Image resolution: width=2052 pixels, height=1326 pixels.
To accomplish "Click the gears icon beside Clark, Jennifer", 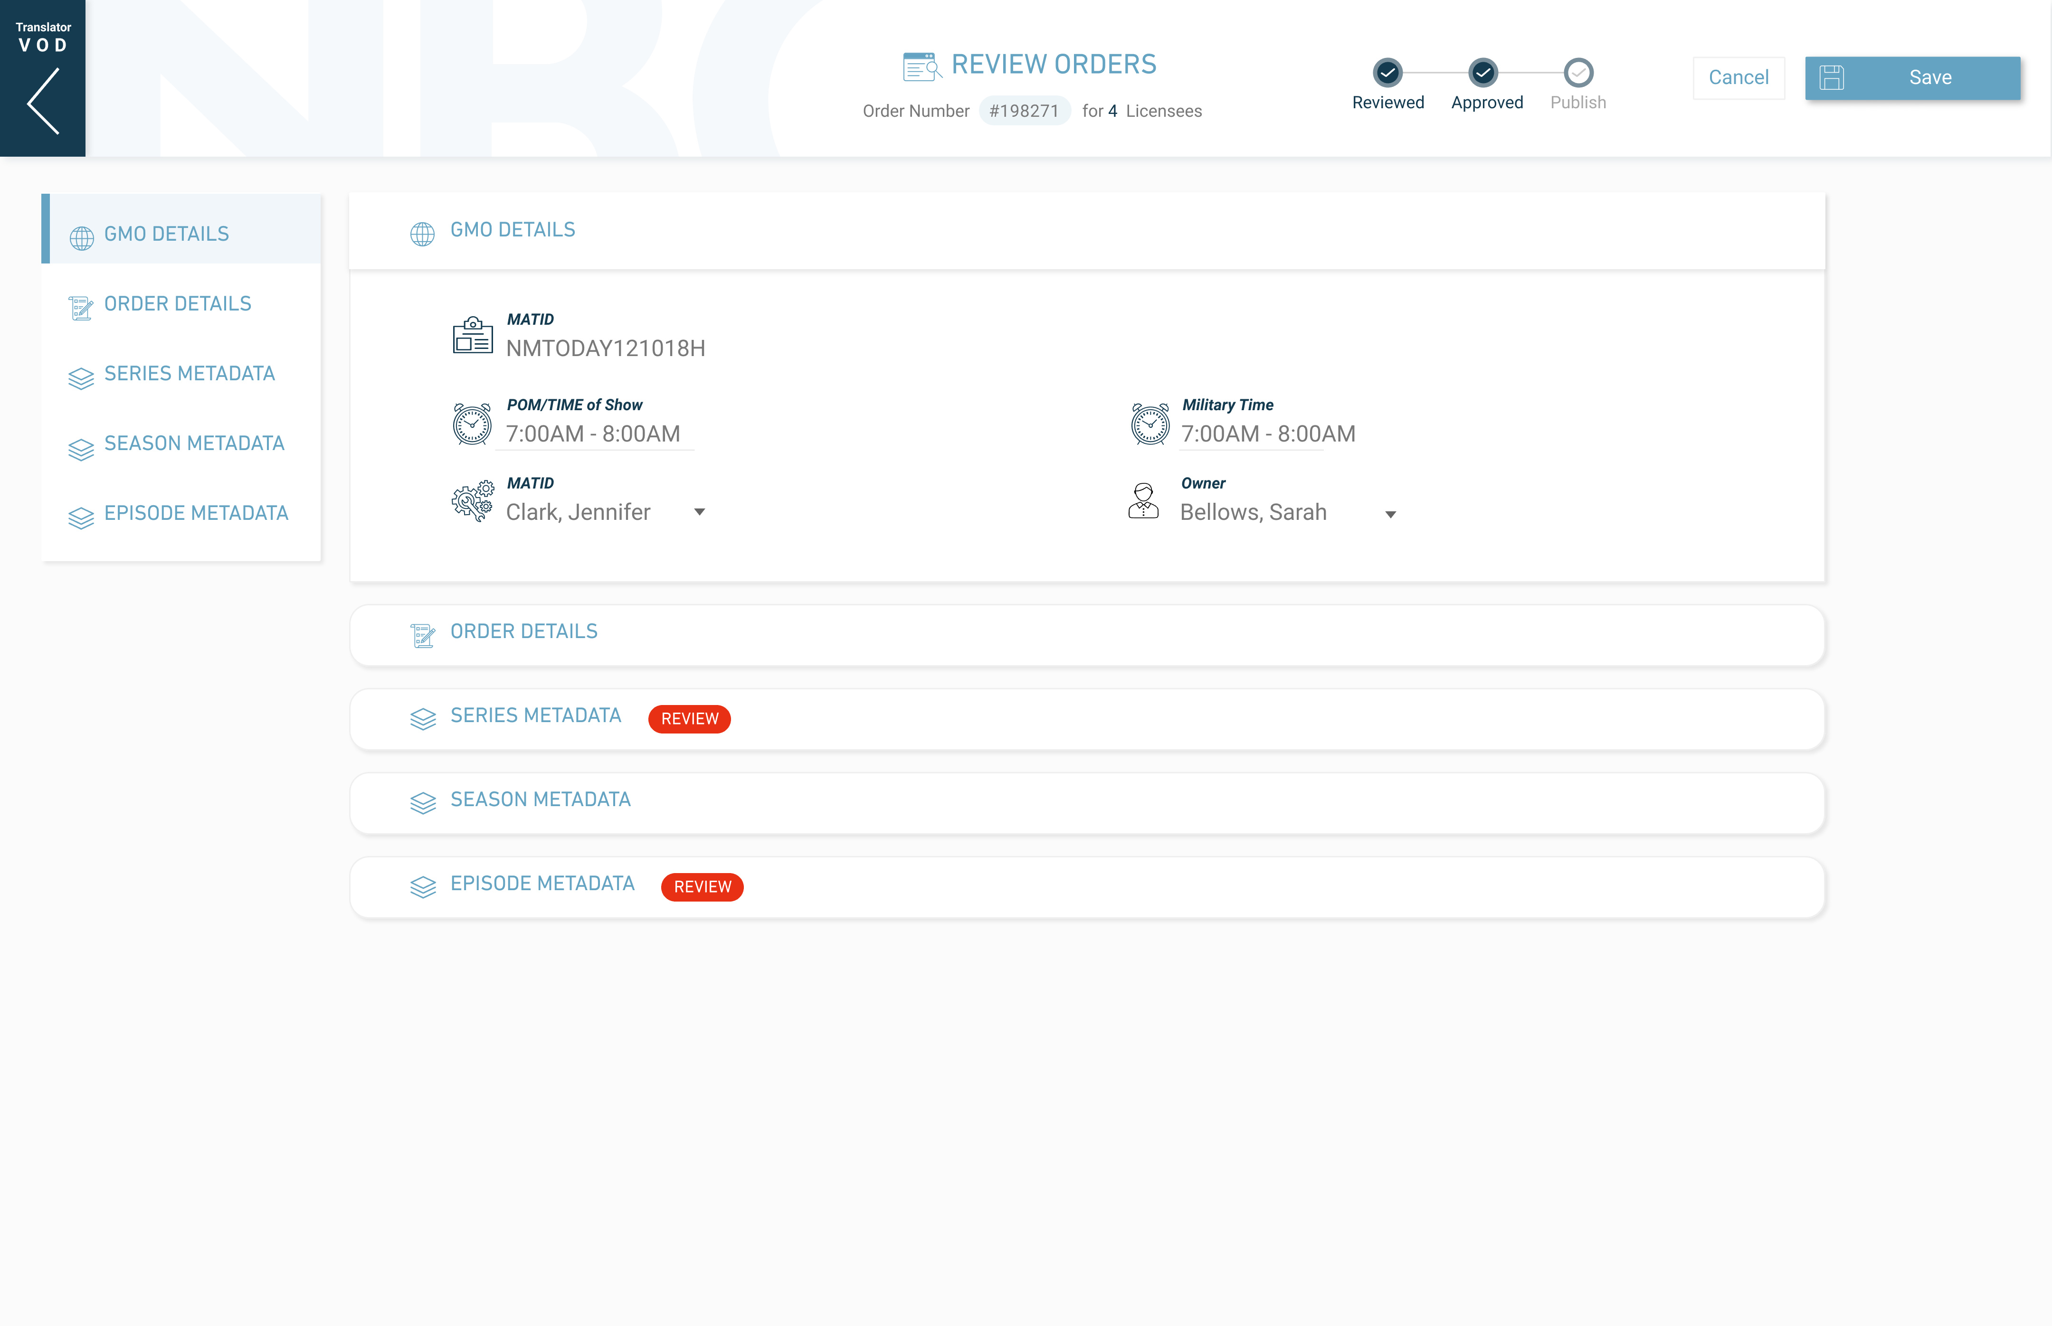I will pyautogui.click(x=472, y=500).
